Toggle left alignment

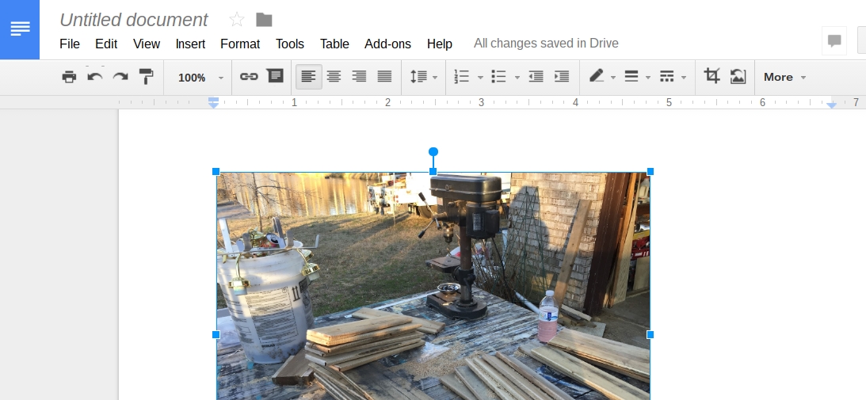309,77
